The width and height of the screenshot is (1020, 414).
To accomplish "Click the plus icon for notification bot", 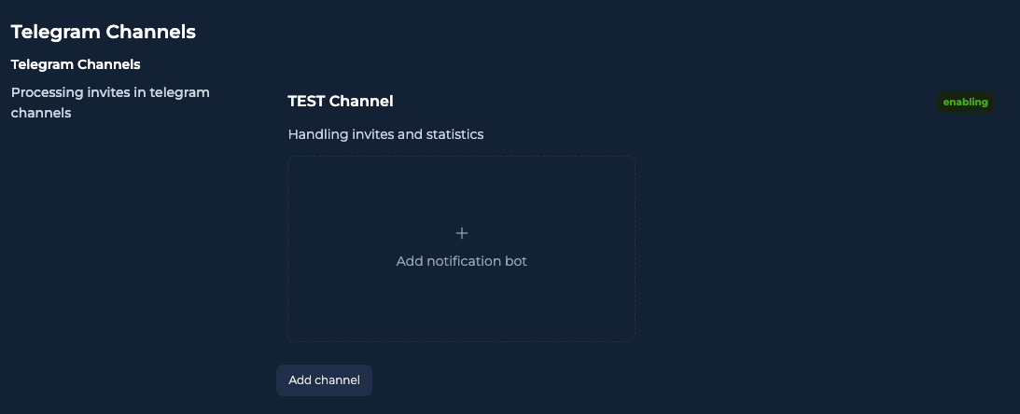I will click(x=461, y=233).
